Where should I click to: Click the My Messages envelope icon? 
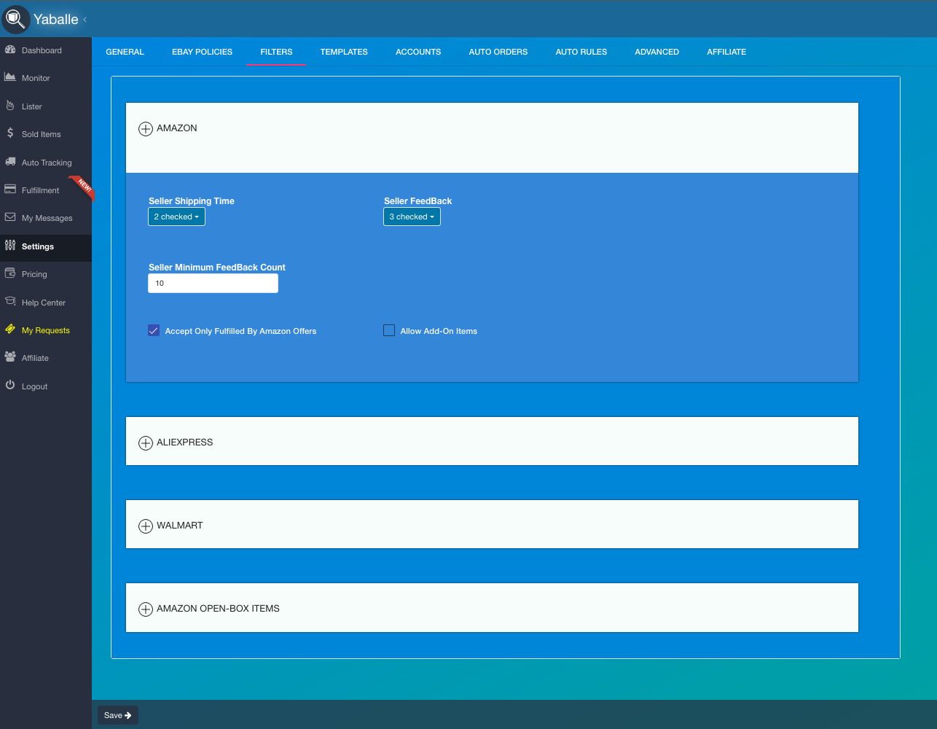[x=10, y=217]
